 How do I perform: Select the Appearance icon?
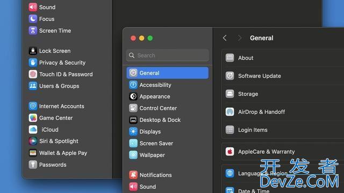point(133,96)
